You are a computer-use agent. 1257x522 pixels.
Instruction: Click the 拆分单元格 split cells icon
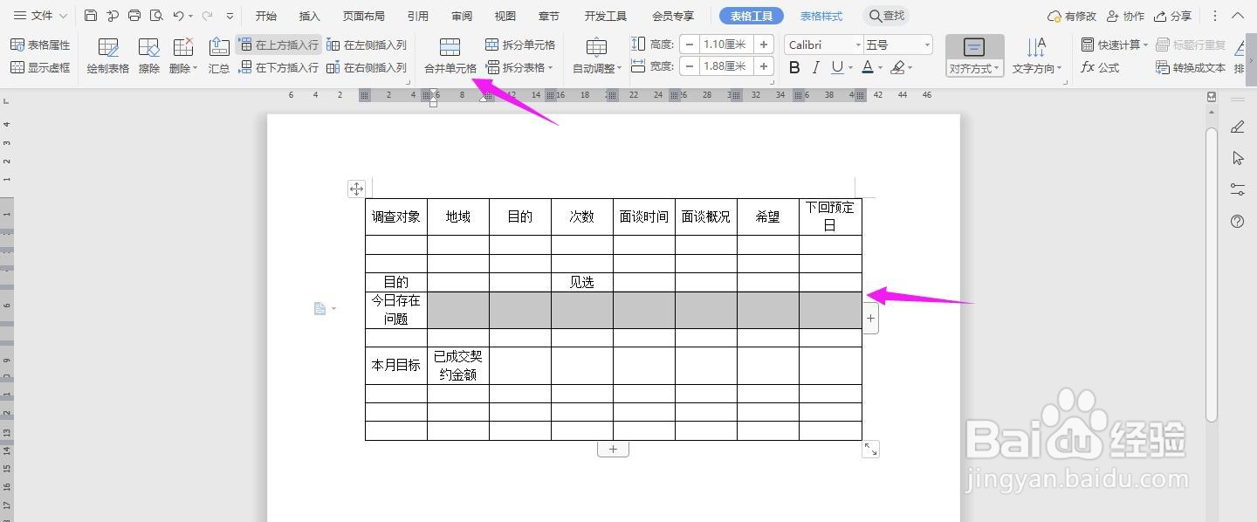tap(491, 44)
